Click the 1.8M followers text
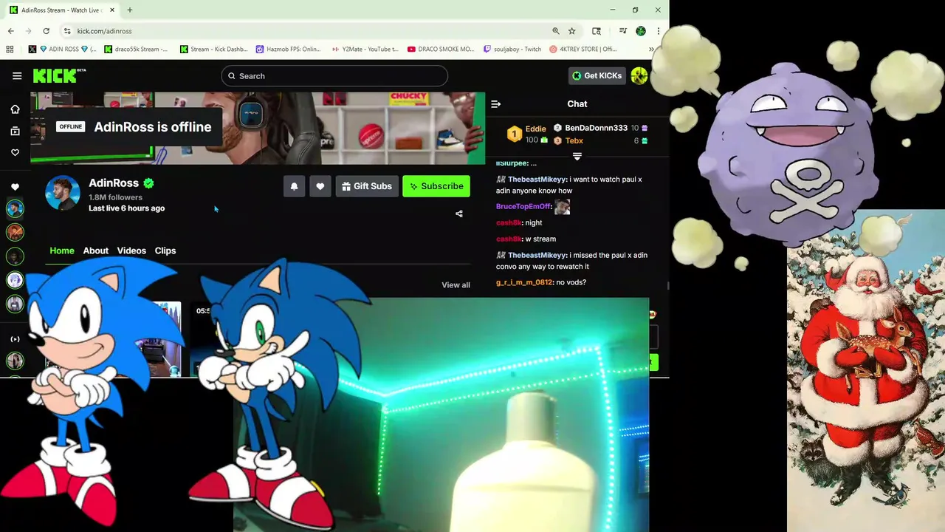Viewport: 945px width, 532px height. (115, 197)
